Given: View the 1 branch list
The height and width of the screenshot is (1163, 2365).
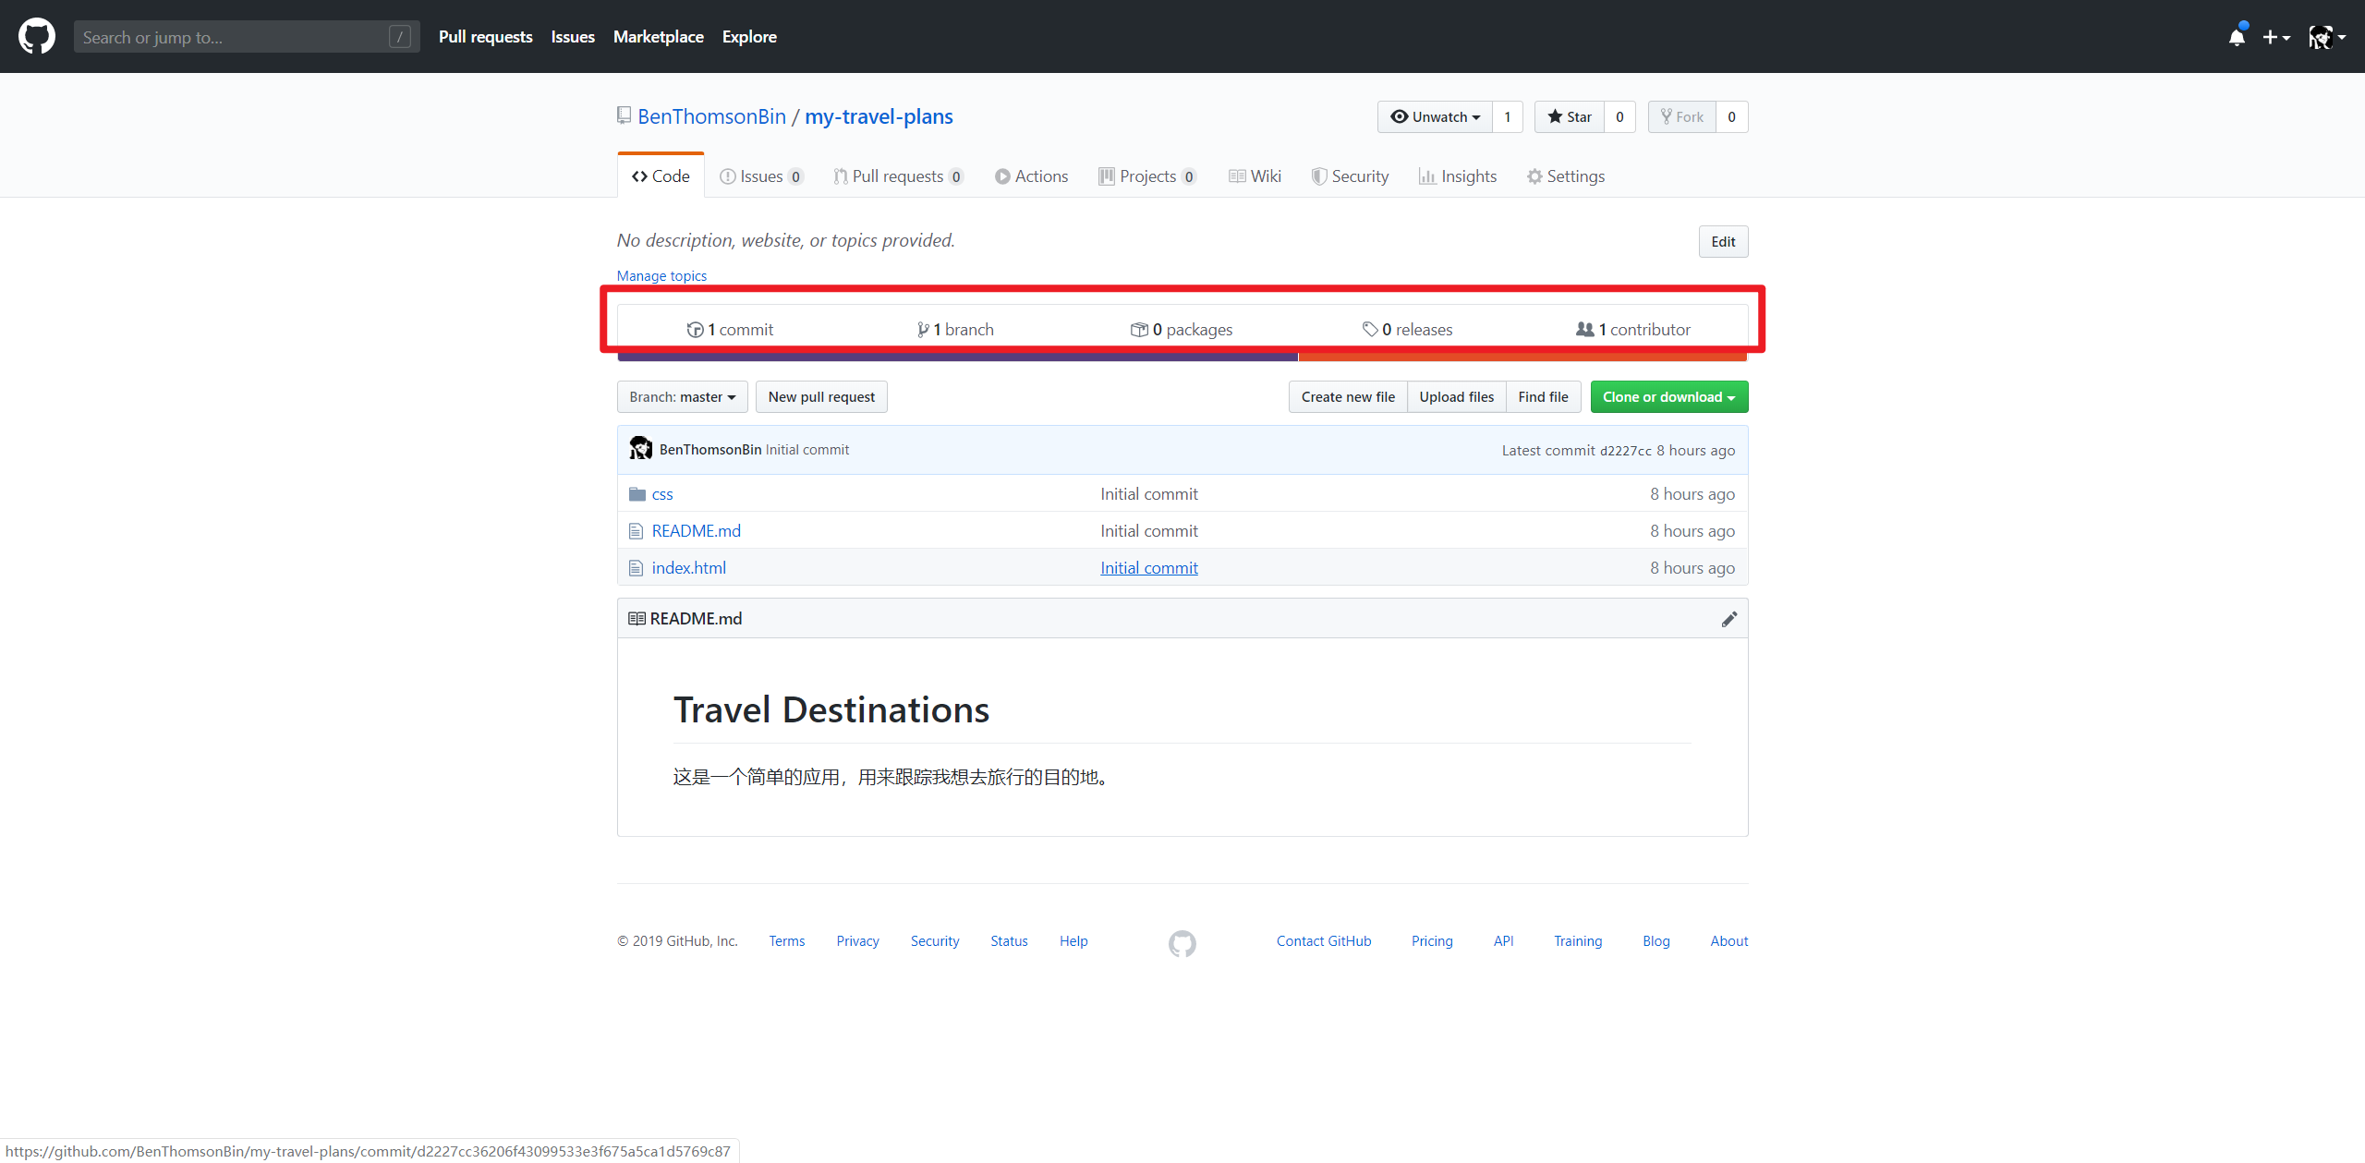Looking at the screenshot, I should click(x=955, y=329).
